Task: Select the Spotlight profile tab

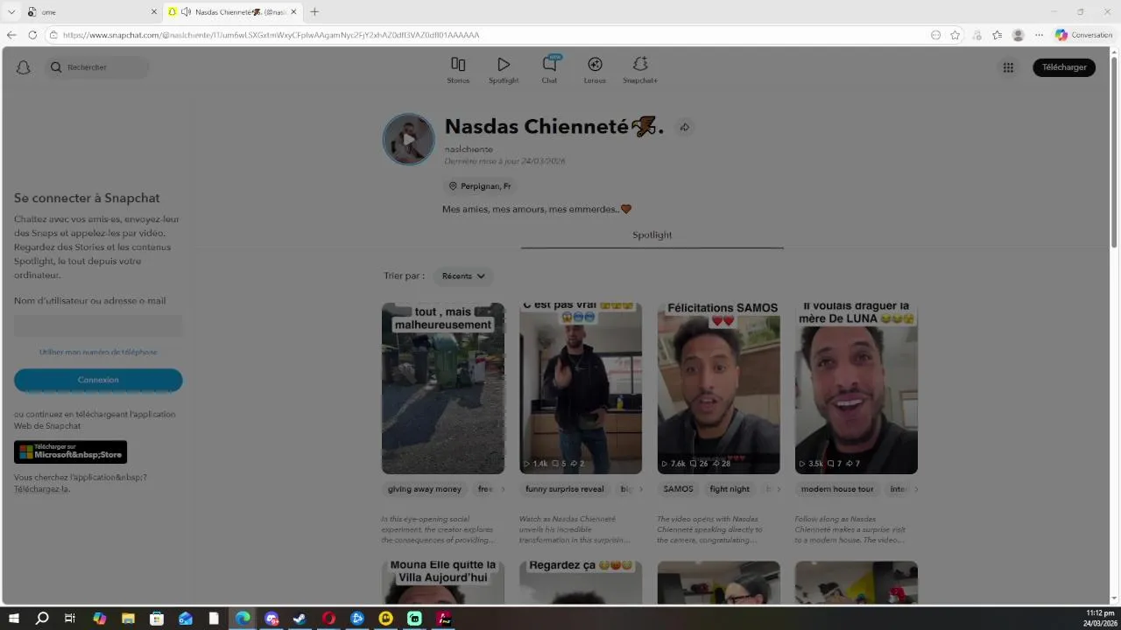Action: point(652,235)
